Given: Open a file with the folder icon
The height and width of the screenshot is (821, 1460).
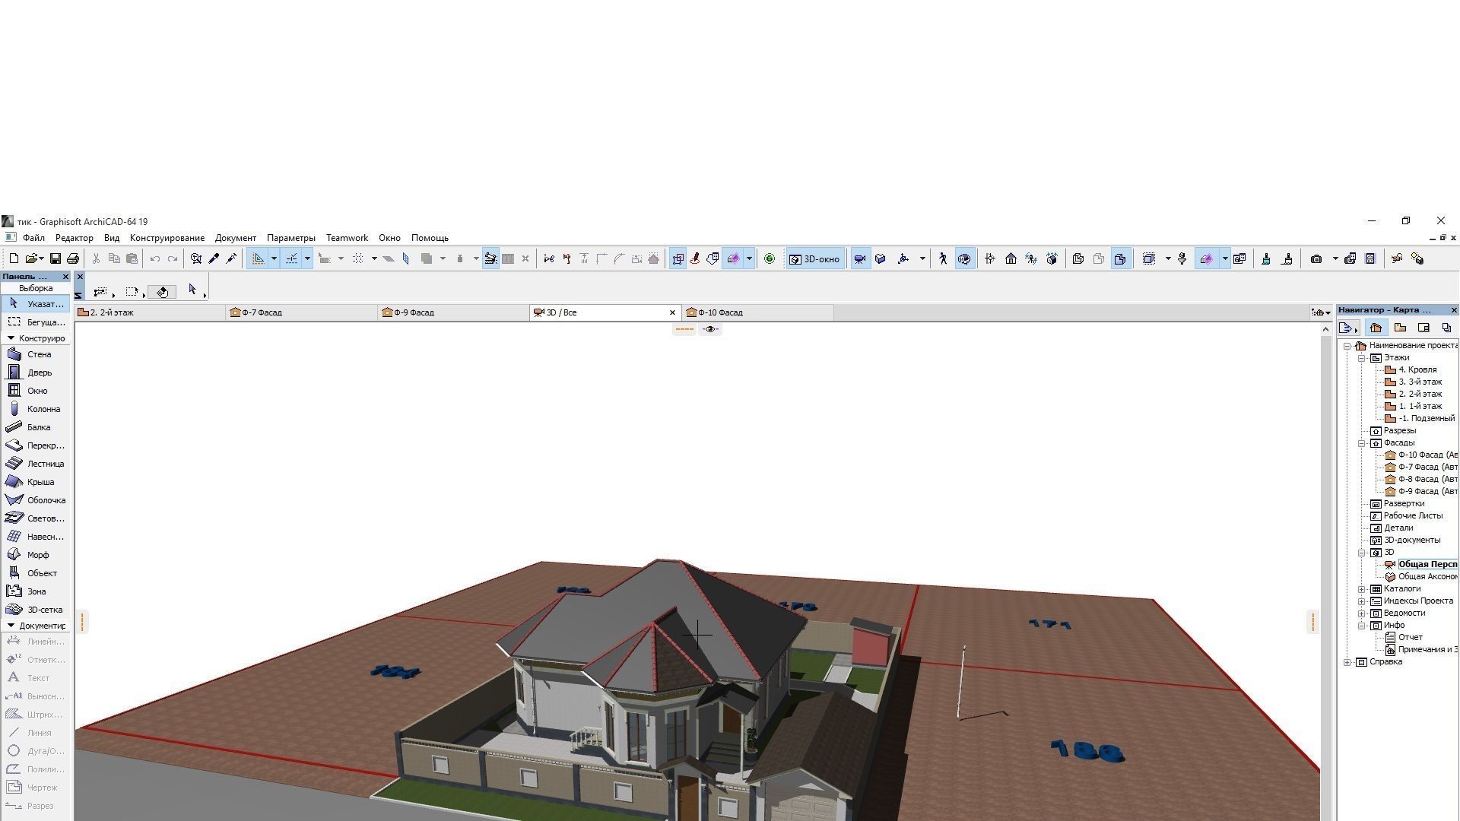Looking at the screenshot, I should click(32, 259).
